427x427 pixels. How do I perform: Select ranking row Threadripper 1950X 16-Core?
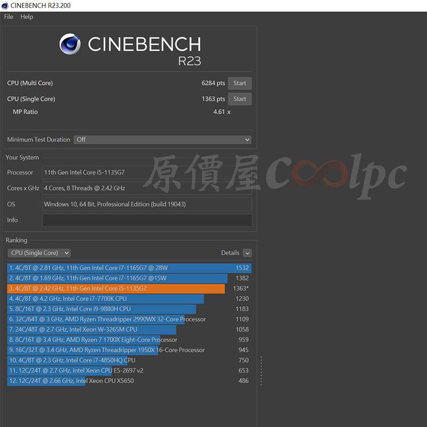[x=129, y=350]
